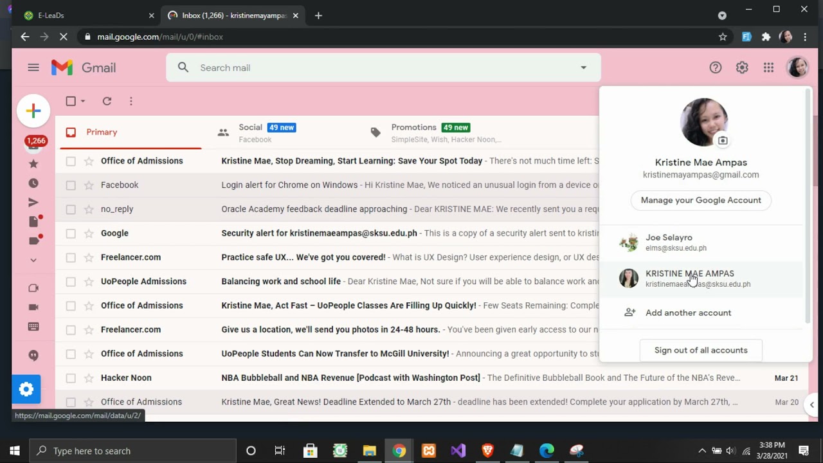Click Manage your Google Account
The width and height of the screenshot is (823, 463).
point(701,200)
